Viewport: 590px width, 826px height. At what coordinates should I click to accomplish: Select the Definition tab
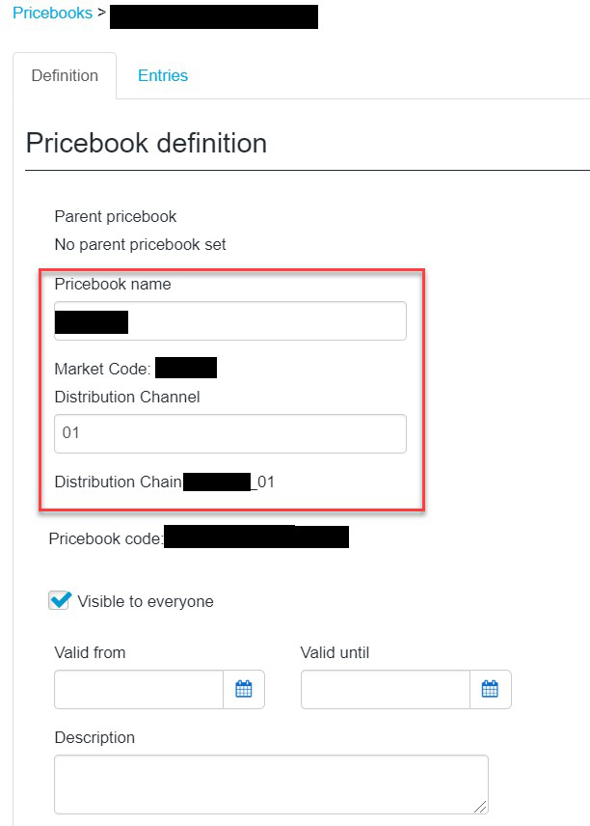point(65,75)
